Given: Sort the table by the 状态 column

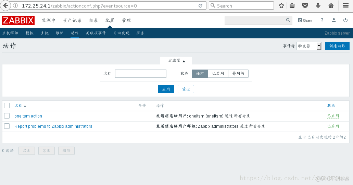Looking at the screenshot, I should 331,106.
